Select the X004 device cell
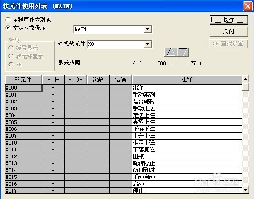 click(23, 115)
